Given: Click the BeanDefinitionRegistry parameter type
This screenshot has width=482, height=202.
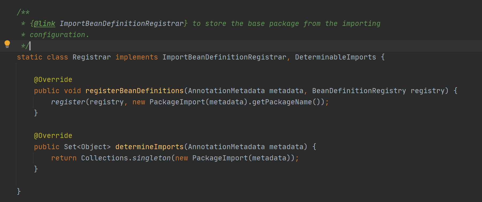Looking at the screenshot, I should (x=359, y=91).
